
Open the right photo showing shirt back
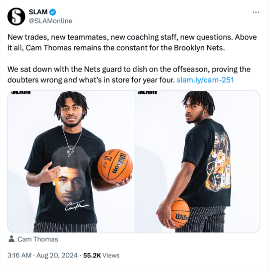(197, 161)
